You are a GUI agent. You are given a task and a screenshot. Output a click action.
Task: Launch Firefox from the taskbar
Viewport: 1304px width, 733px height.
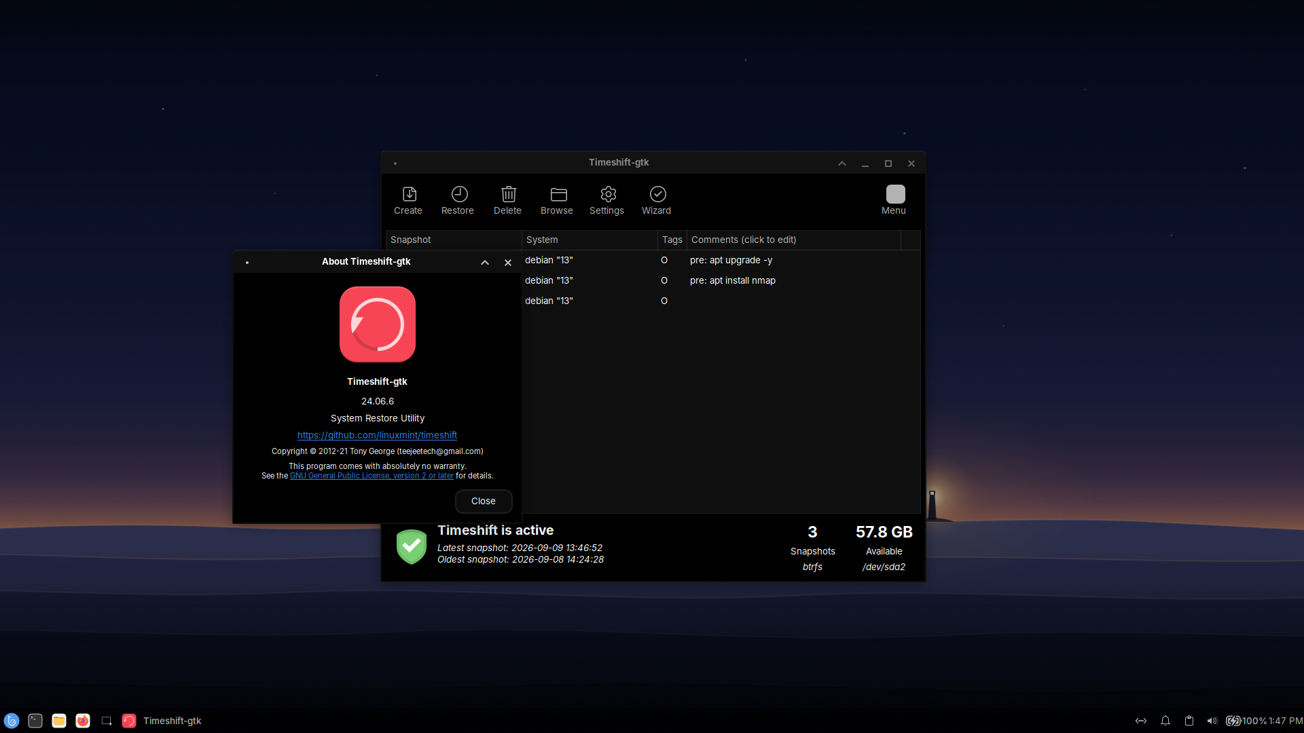(83, 721)
